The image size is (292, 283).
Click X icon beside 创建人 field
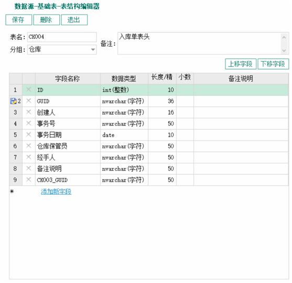click(28, 112)
